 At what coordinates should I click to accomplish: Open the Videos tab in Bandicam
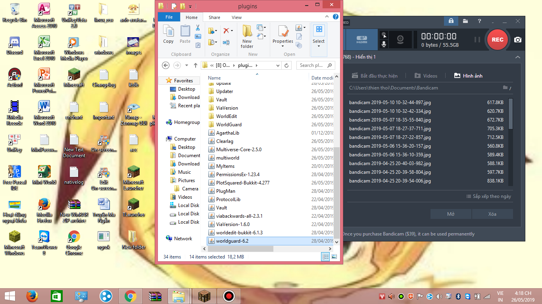pyautogui.click(x=426, y=76)
